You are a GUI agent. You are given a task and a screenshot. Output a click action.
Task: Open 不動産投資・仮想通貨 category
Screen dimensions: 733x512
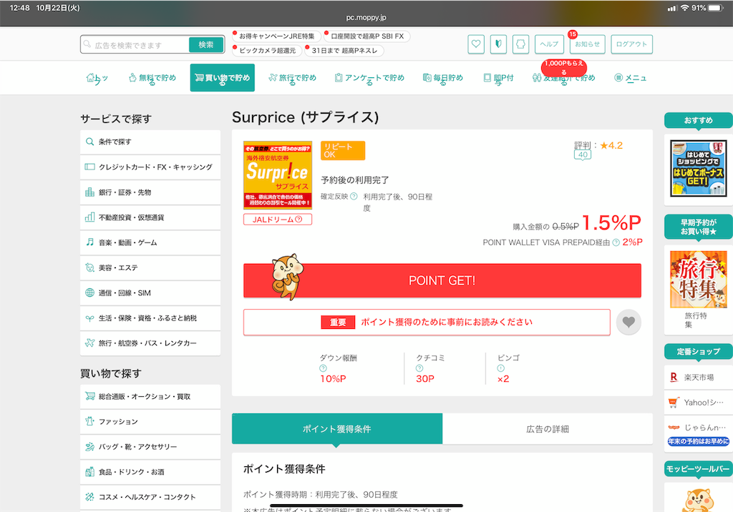point(150,217)
